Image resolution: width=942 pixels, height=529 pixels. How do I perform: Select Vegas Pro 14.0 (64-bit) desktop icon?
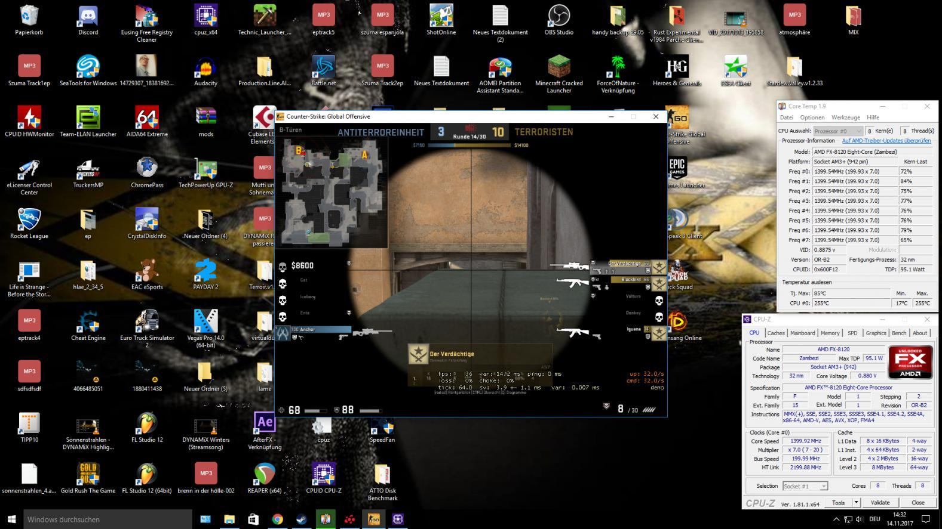[x=205, y=329]
